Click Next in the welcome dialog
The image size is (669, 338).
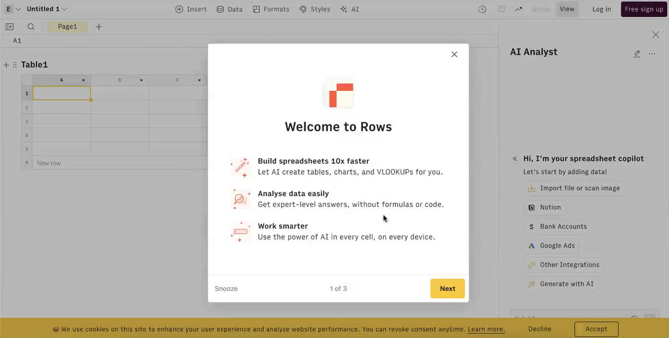tap(448, 288)
